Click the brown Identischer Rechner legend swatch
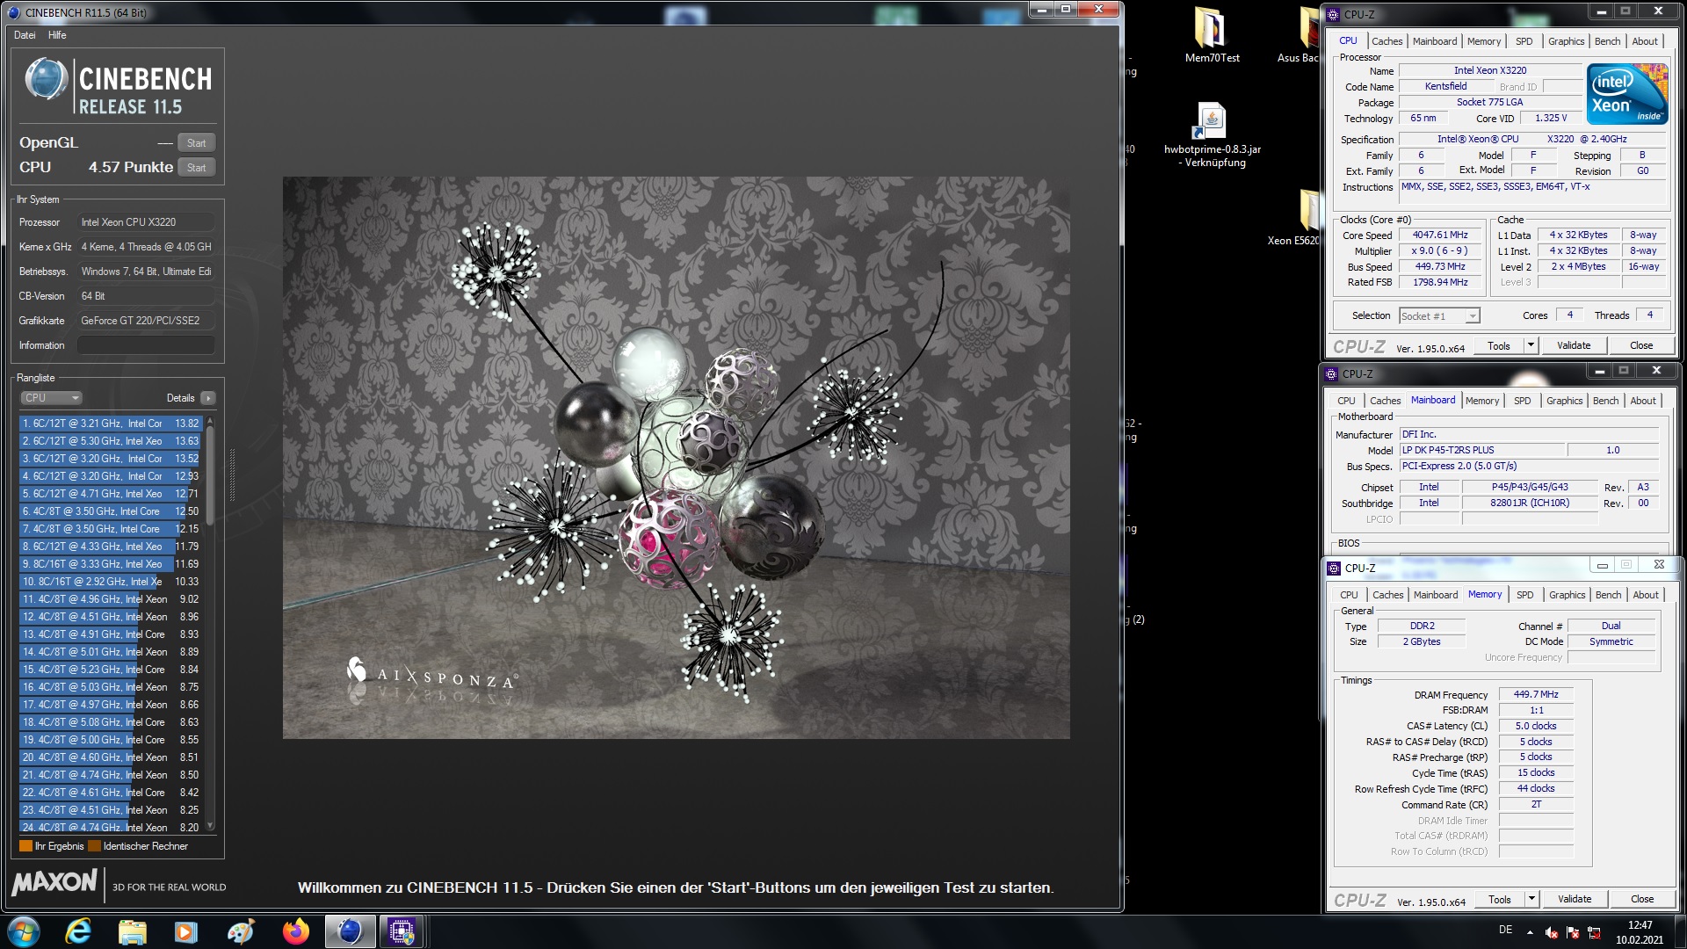The height and width of the screenshot is (949, 1687). pos(94,846)
